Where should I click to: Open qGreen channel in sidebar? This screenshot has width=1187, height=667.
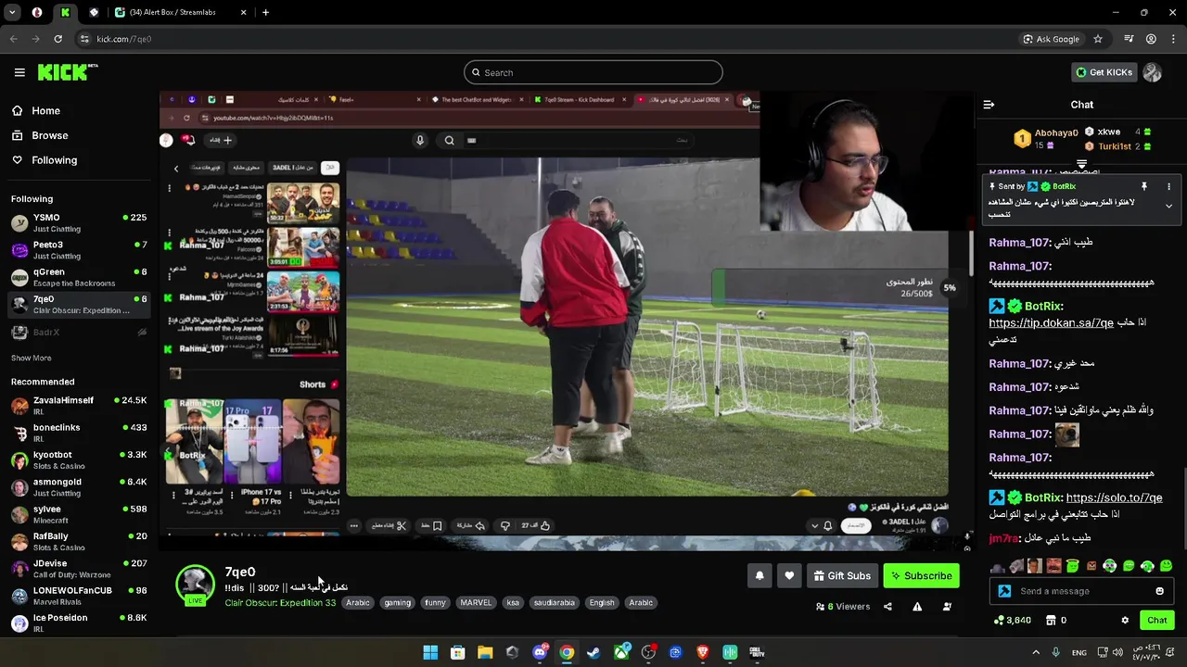click(x=78, y=277)
